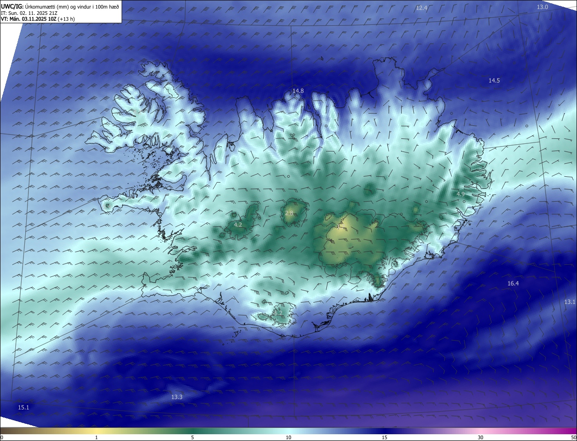Viewport: 577px width, 441px height.
Task: Click the map value label 2.8
Action: click(x=289, y=213)
